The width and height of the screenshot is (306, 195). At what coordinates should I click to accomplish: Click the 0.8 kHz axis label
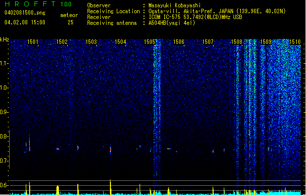(x=4, y=136)
